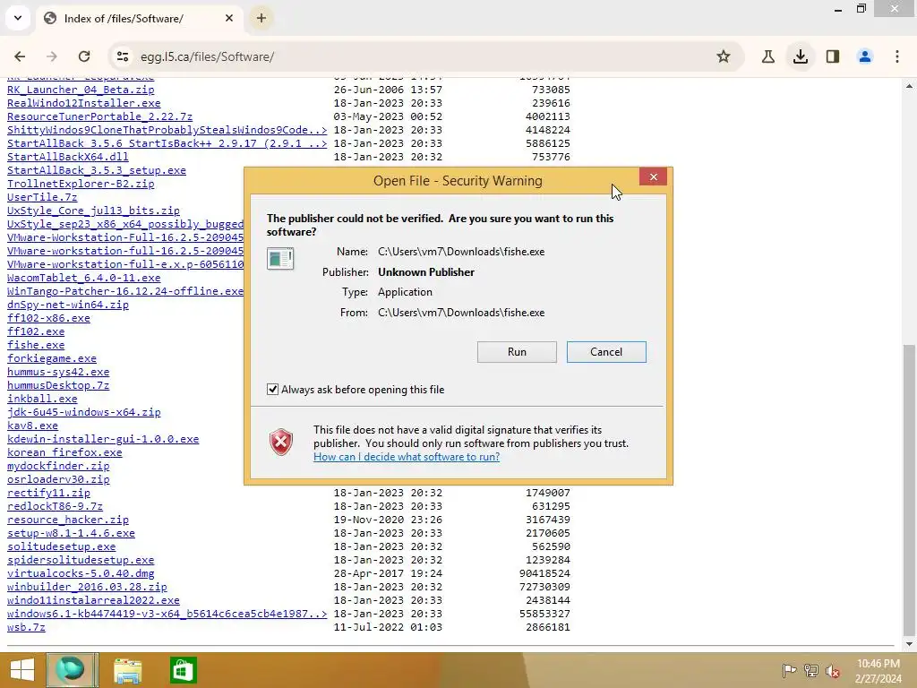Click the browser icon in the taskbar

(73, 670)
